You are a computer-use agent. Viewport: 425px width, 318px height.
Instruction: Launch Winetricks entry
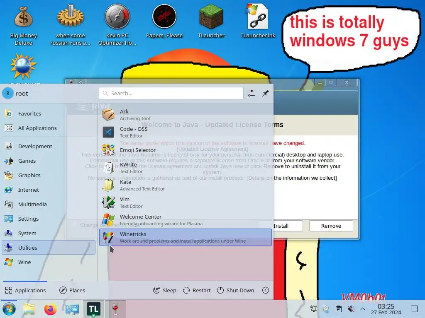186,237
